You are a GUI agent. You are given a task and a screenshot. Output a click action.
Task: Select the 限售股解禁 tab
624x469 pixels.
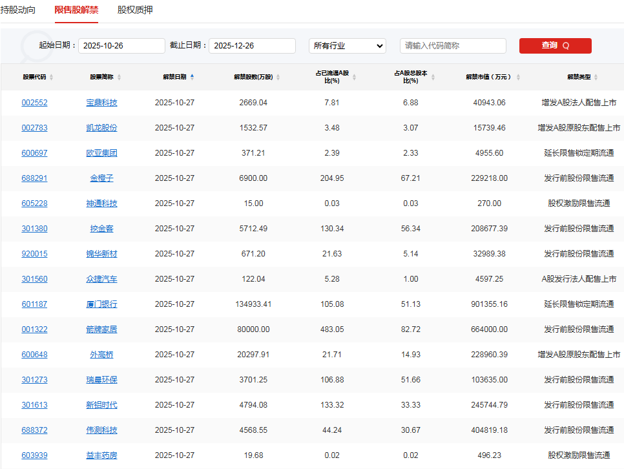[76, 10]
